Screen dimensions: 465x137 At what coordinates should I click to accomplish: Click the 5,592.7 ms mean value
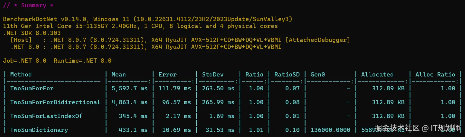pyautogui.click(x=129, y=88)
